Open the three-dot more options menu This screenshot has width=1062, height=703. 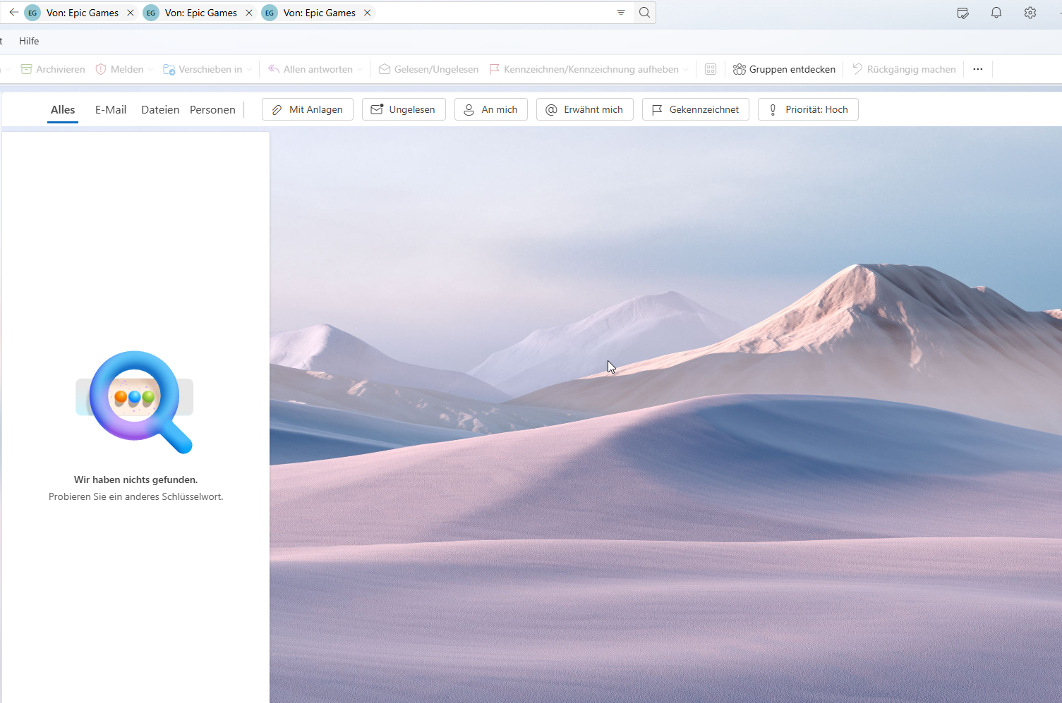click(x=978, y=69)
